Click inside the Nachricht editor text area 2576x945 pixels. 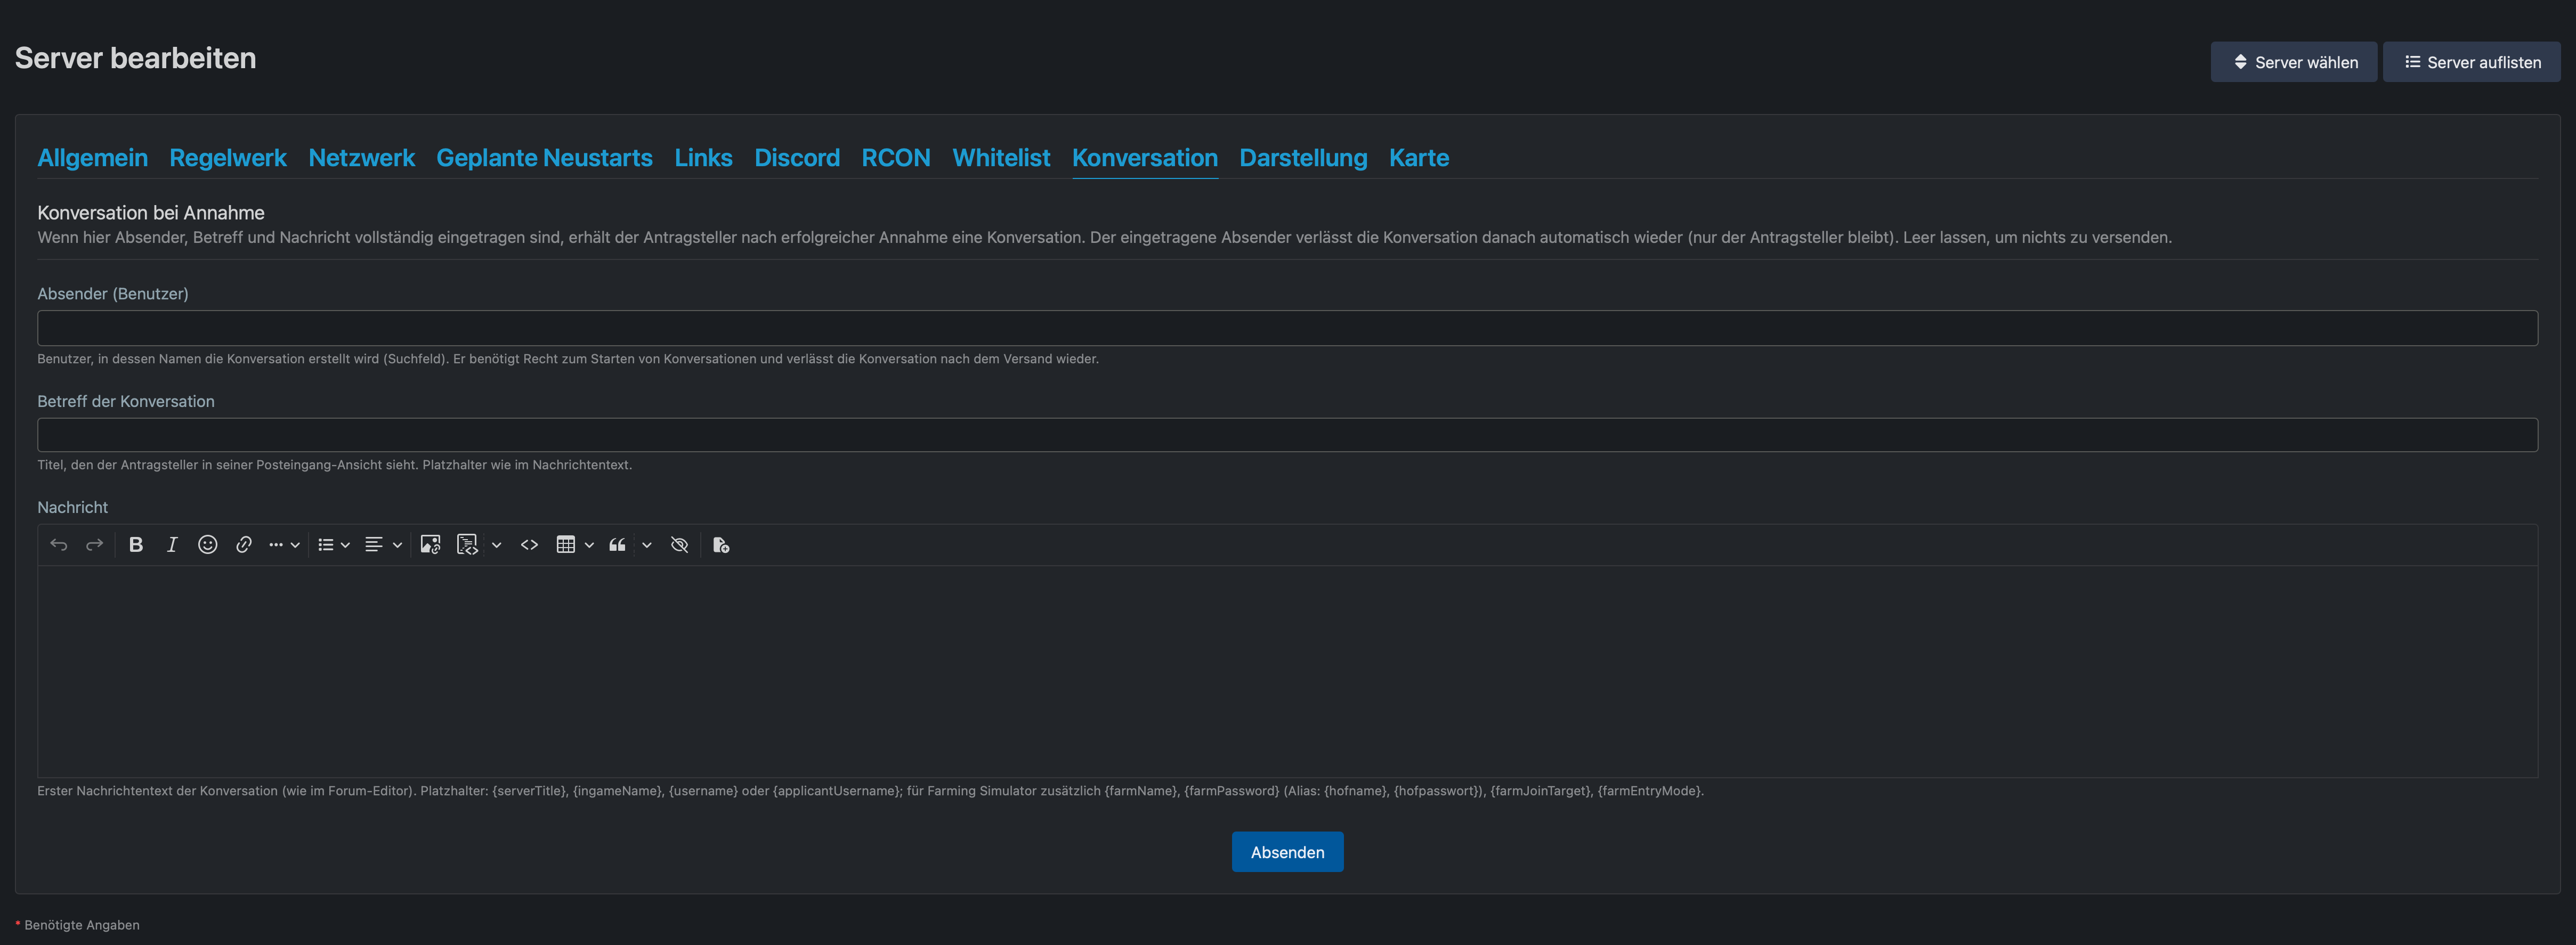click(1288, 672)
